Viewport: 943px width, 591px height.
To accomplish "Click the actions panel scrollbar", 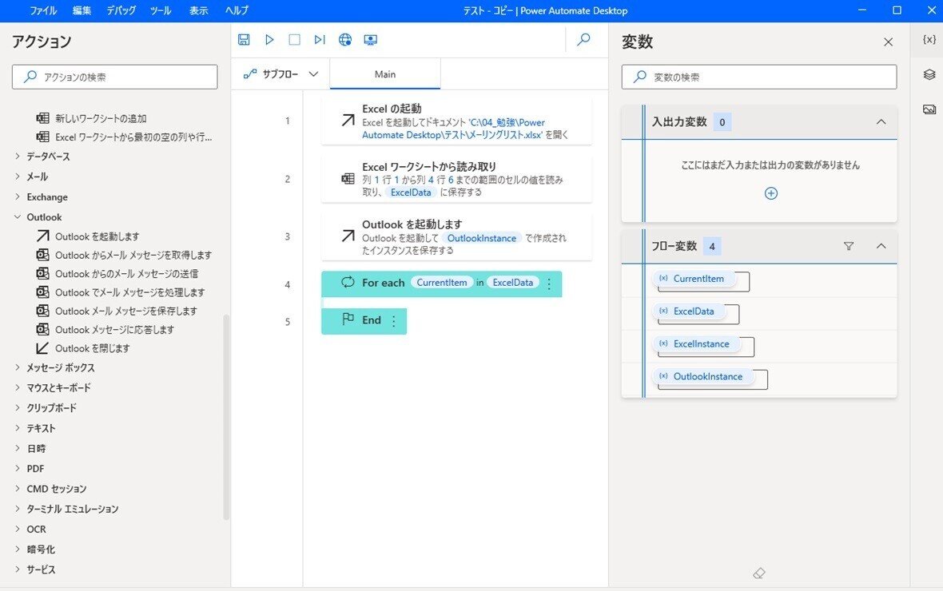I will 226,416.
